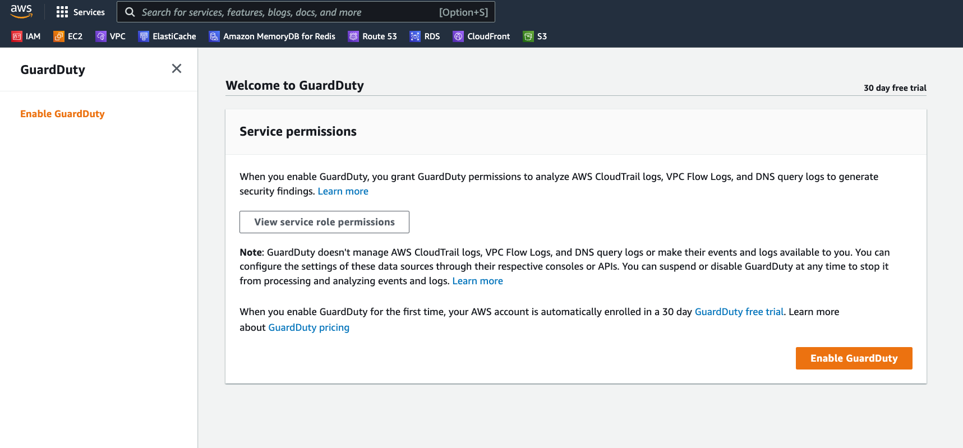Image resolution: width=963 pixels, height=448 pixels.
Task: Click the GuardDuty sidebar title
Action: [x=53, y=70]
